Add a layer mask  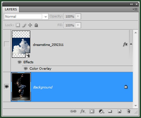(92, 111)
